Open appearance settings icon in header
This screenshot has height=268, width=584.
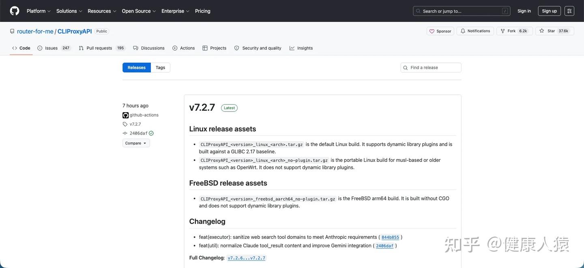(569, 11)
